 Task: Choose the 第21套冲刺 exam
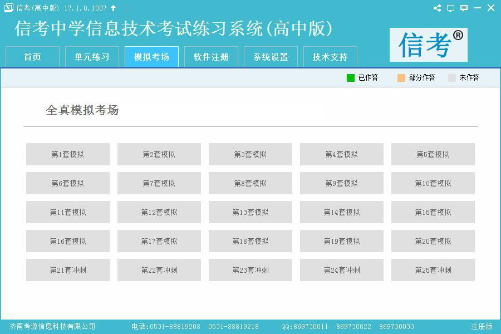click(68, 270)
